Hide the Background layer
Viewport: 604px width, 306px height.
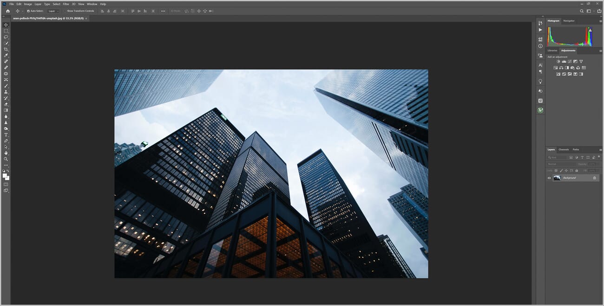tap(549, 178)
